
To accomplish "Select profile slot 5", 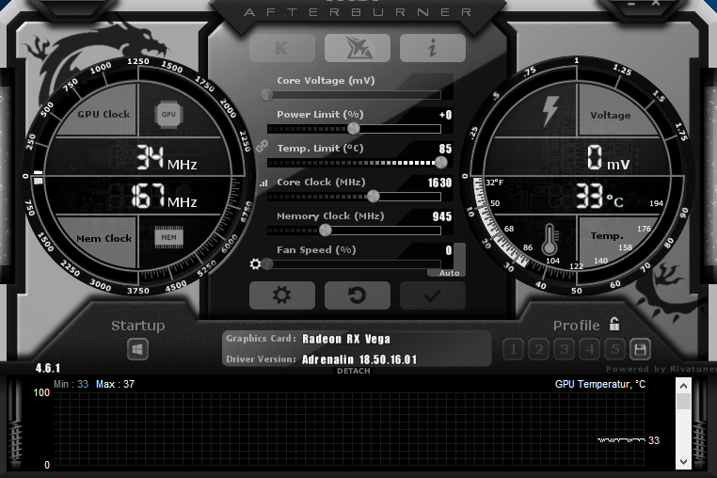I will pos(615,350).
